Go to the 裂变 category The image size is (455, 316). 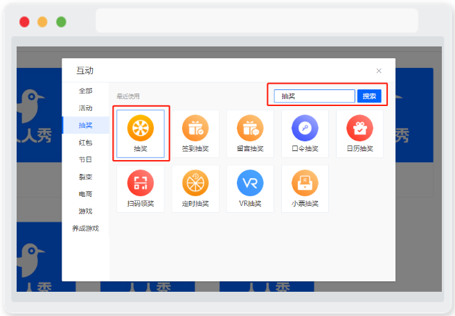[x=86, y=177]
